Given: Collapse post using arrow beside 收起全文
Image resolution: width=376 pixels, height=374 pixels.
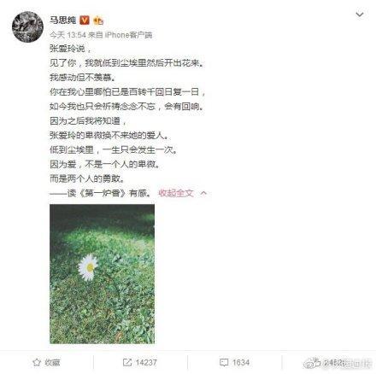Looking at the screenshot, I should [x=203, y=193].
